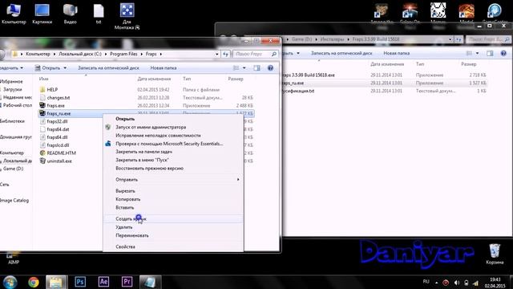The width and height of the screenshot is (513, 289).
Task: Open the AIMP desktop shortcut
Action: [x=14, y=258]
